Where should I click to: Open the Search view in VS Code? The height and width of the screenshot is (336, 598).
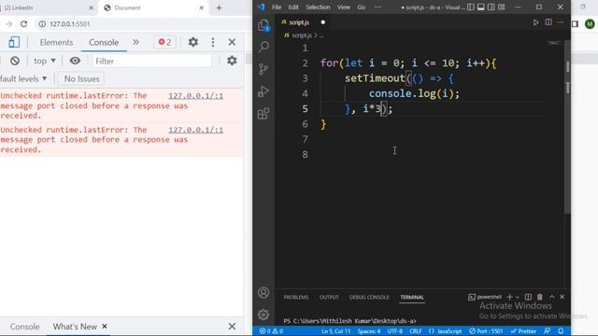tap(263, 47)
